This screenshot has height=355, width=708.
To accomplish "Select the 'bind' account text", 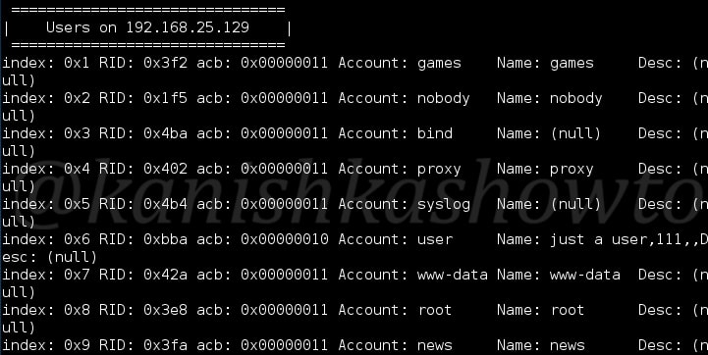I will [x=435, y=133].
